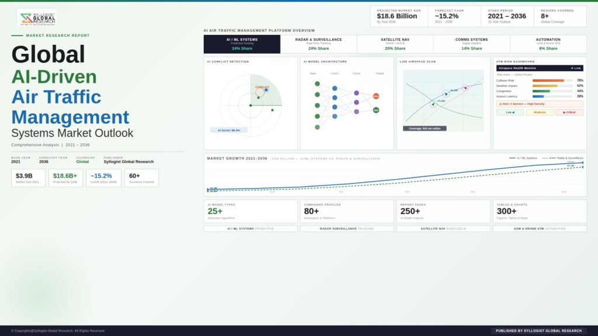This screenshot has height=336, width=598.
Task: Click the Study Period 2021 – 2036 card
Action: [507, 16]
